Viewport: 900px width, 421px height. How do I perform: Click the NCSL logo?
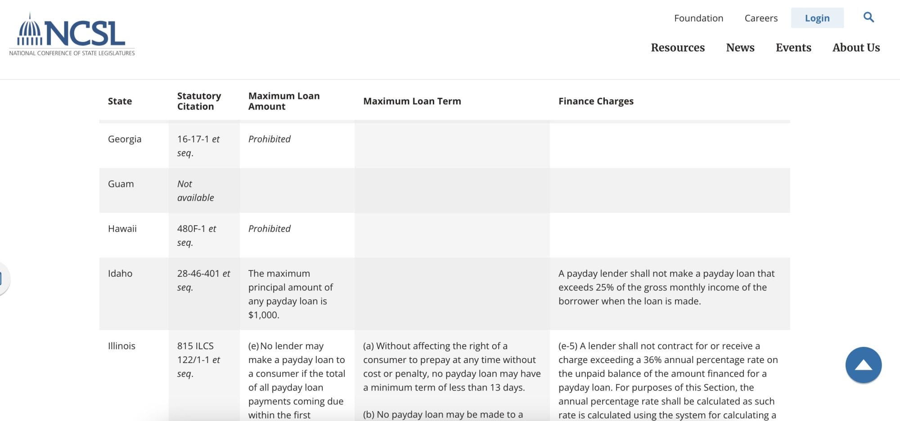coord(72,35)
